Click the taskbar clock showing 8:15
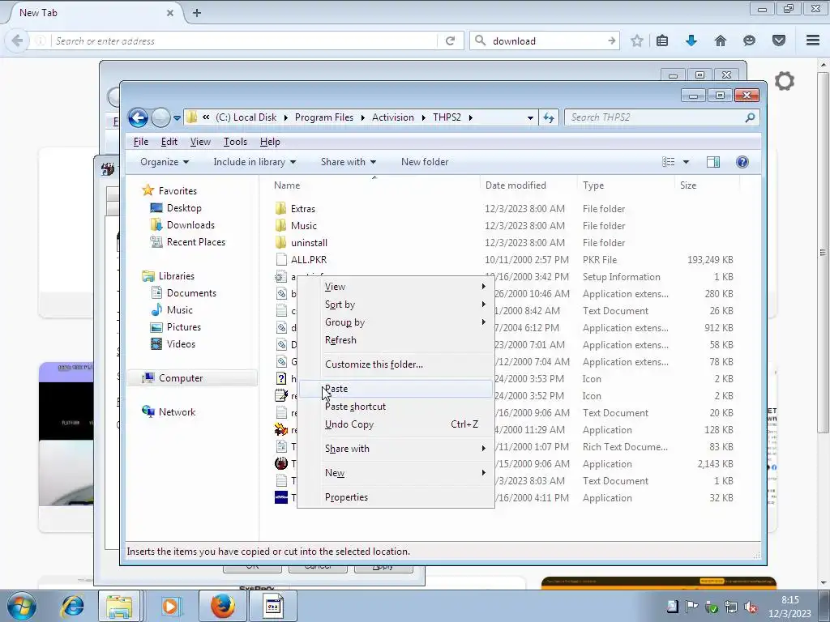This screenshot has height=622, width=830. [x=789, y=607]
